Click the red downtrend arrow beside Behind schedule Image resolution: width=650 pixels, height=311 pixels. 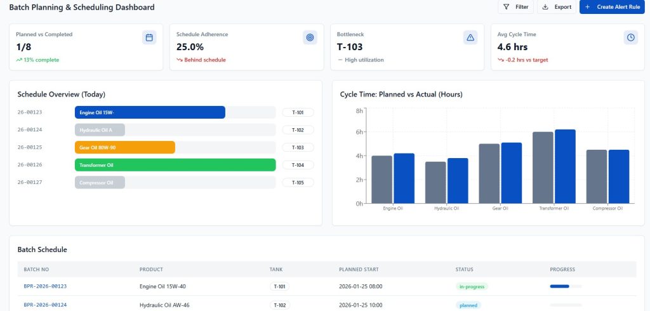[x=180, y=60]
